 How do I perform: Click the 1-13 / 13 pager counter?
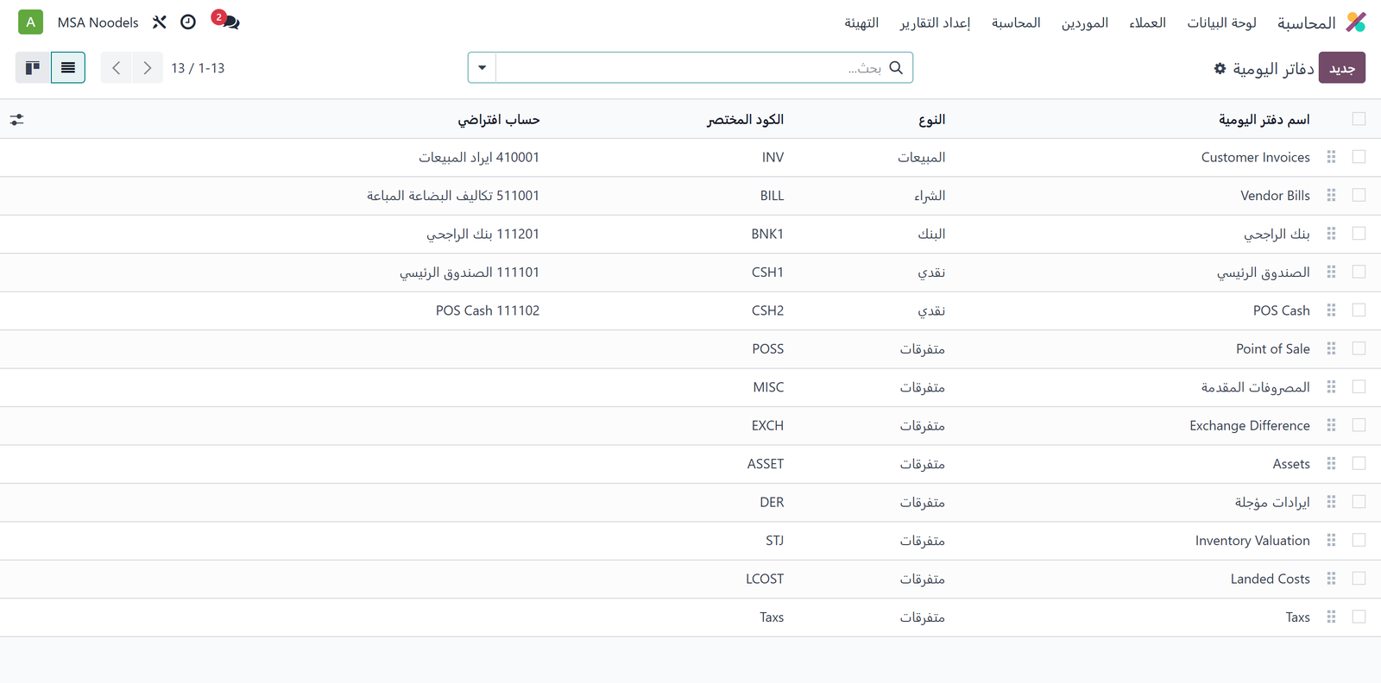click(x=198, y=68)
